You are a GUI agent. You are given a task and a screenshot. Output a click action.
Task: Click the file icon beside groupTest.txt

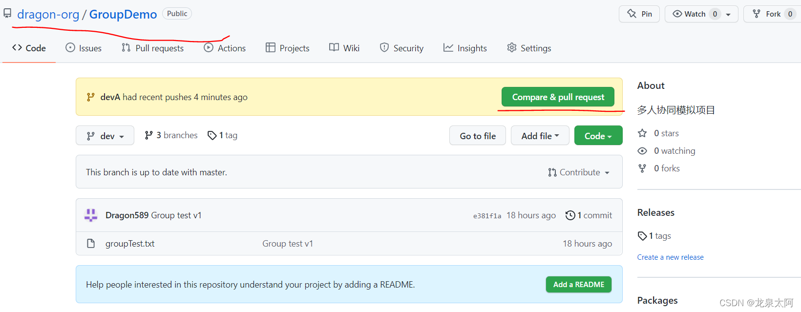point(91,243)
